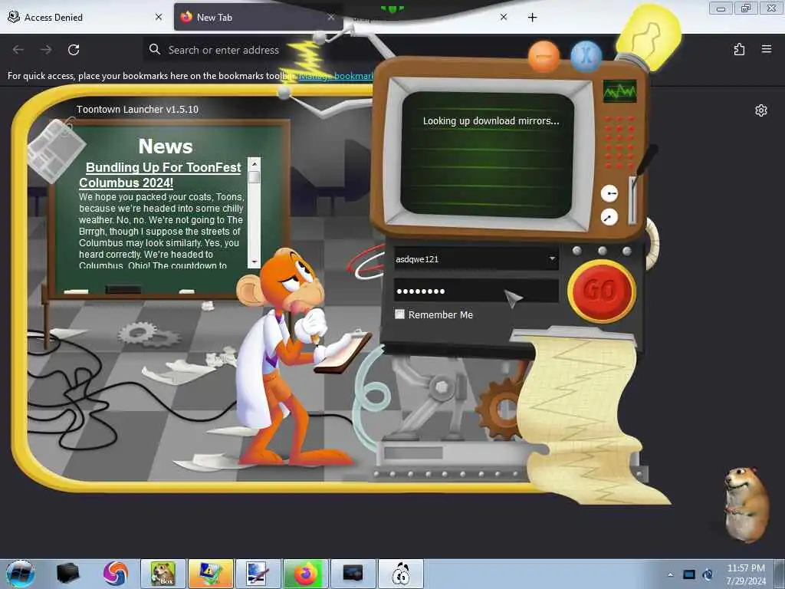Open the beaver Box taskbar icon
Viewport: 785px width, 589px height.
coord(163,574)
